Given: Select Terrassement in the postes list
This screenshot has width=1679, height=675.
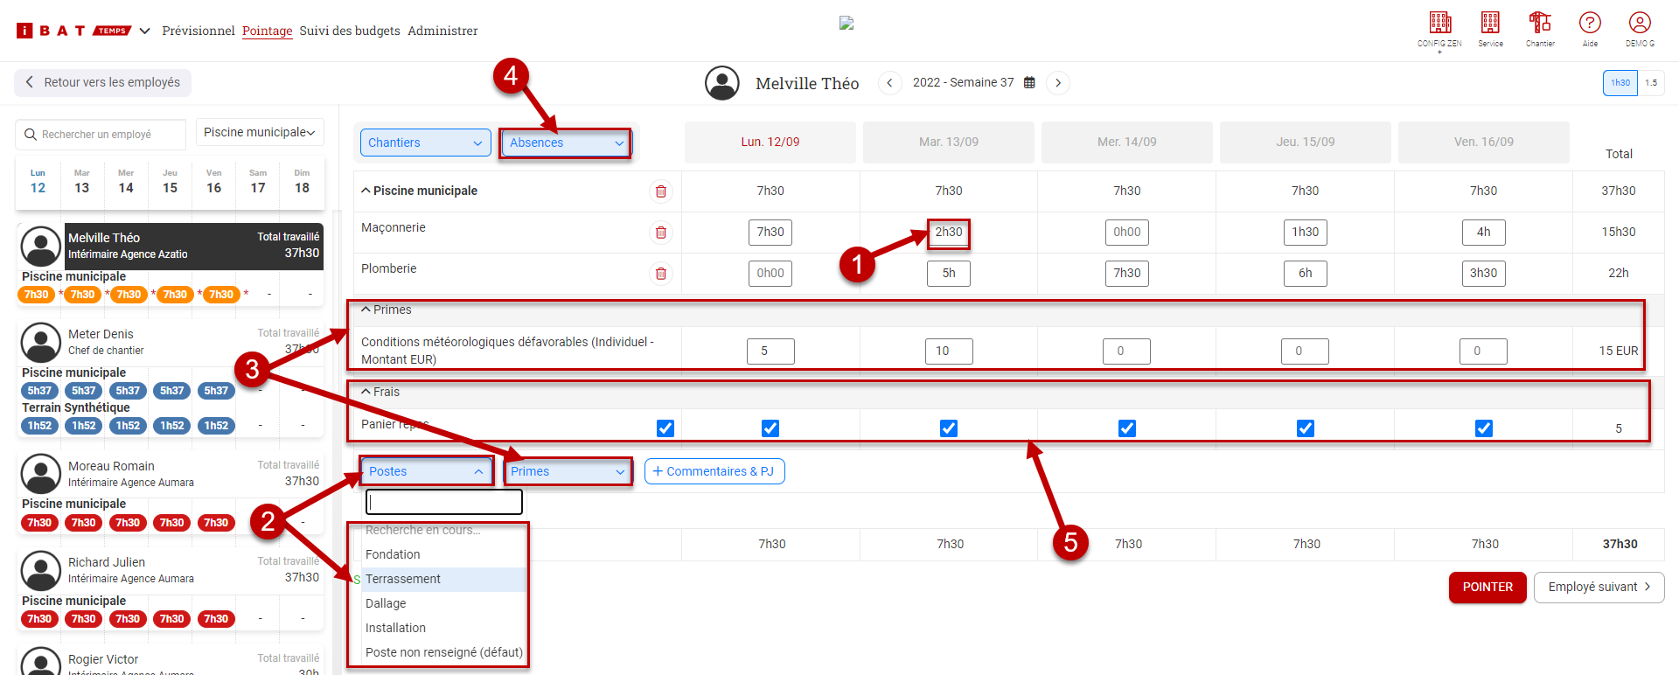Looking at the screenshot, I should (403, 579).
